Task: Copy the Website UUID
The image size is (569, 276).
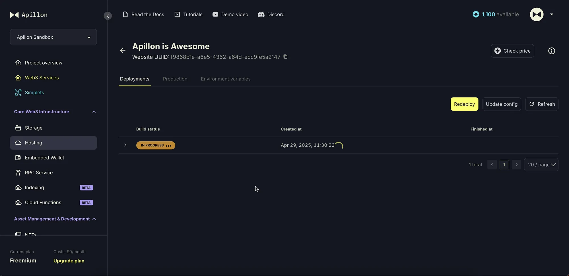Action: (x=285, y=57)
